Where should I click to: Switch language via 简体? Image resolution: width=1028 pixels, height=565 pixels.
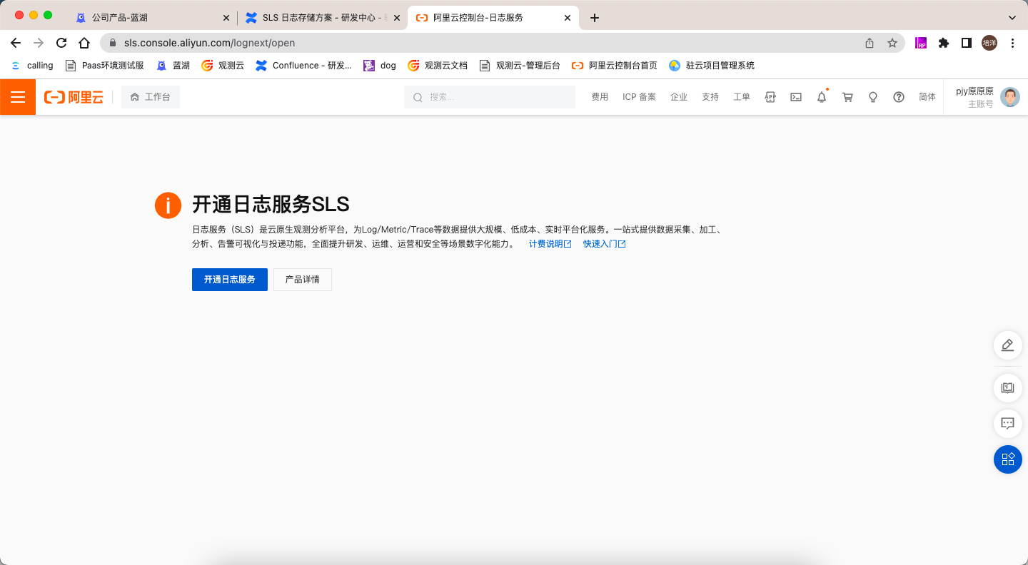pyautogui.click(x=927, y=97)
